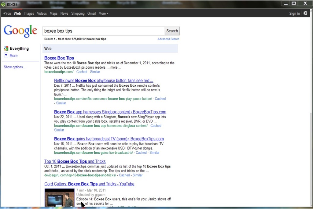
Task: Click the Sign in link
Action: coord(295,13)
